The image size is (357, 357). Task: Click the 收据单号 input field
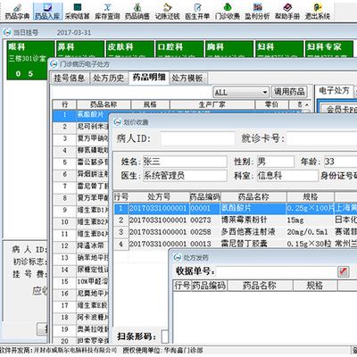[276, 271]
